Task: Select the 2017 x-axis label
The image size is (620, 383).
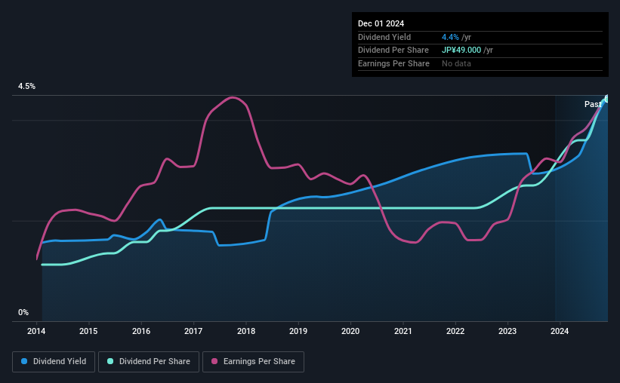Action: [x=193, y=331]
